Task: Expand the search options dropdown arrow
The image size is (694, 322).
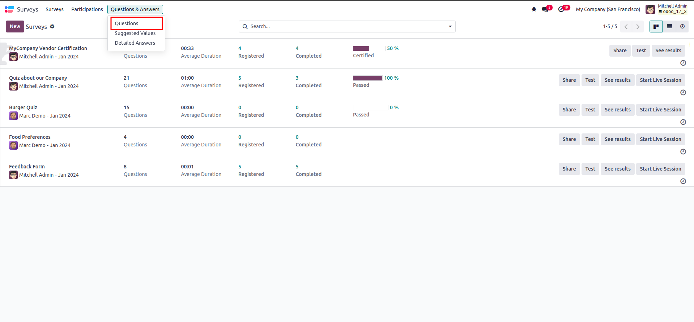Action: [450, 26]
